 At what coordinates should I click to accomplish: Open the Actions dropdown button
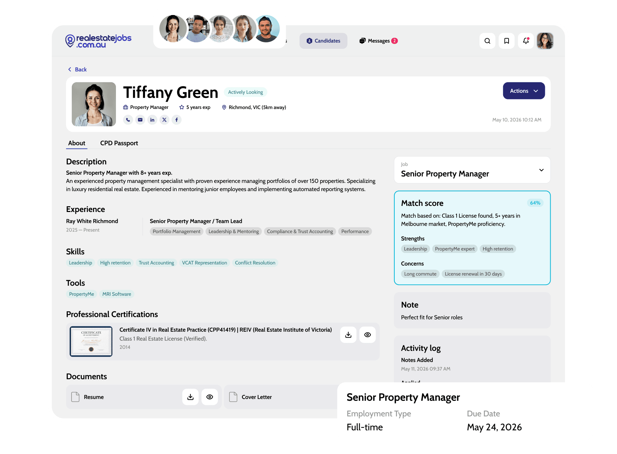pyautogui.click(x=524, y=91)
